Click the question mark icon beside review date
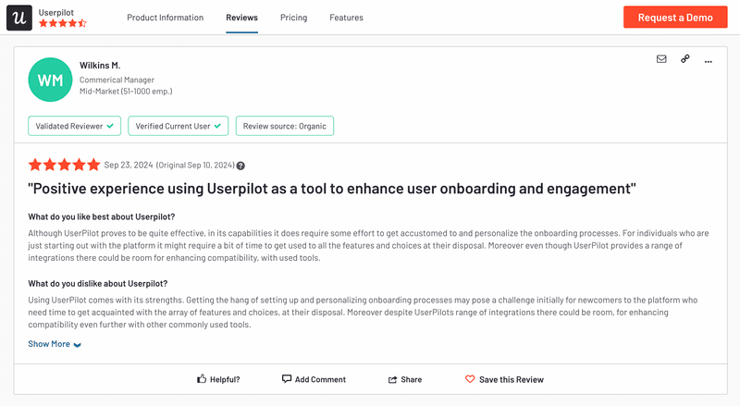This screenshot has height=406, width=740. coord(240,166)
